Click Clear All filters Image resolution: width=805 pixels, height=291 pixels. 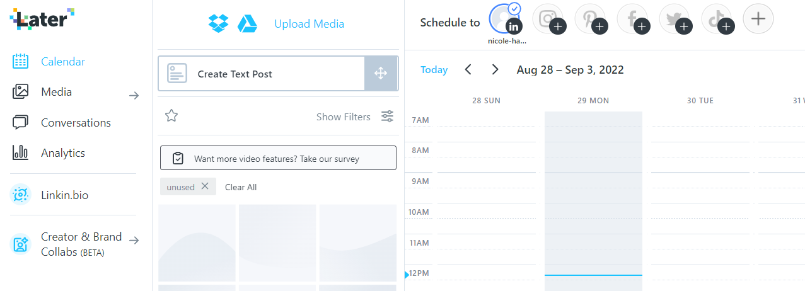[x=241, y=187]
